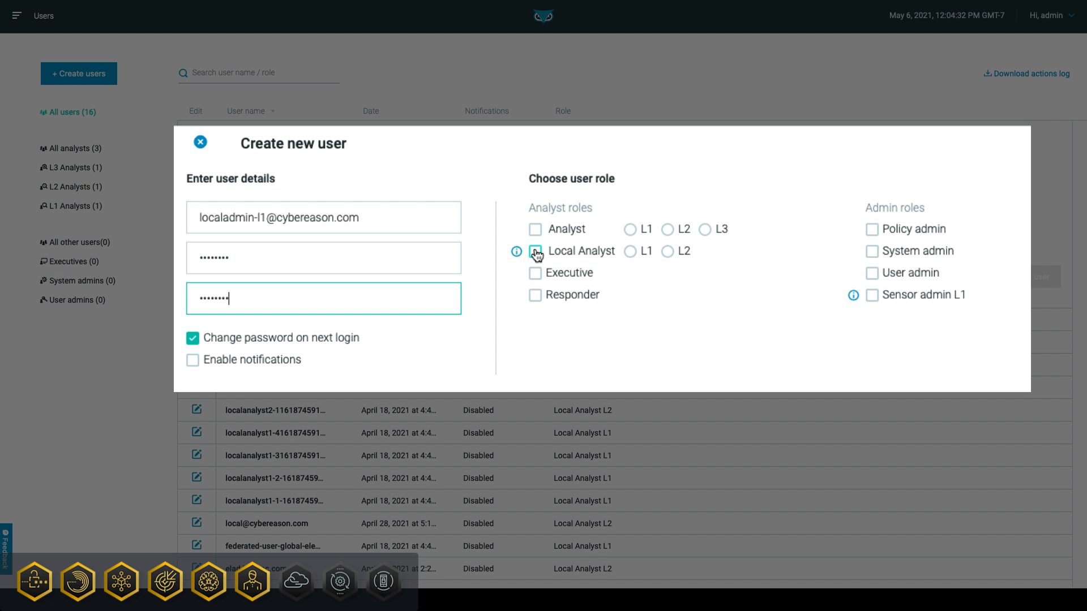Switch to the All other users sidebar item
Screen dimensions: 1087x611
pyautogui.click(x=75, y=242)
